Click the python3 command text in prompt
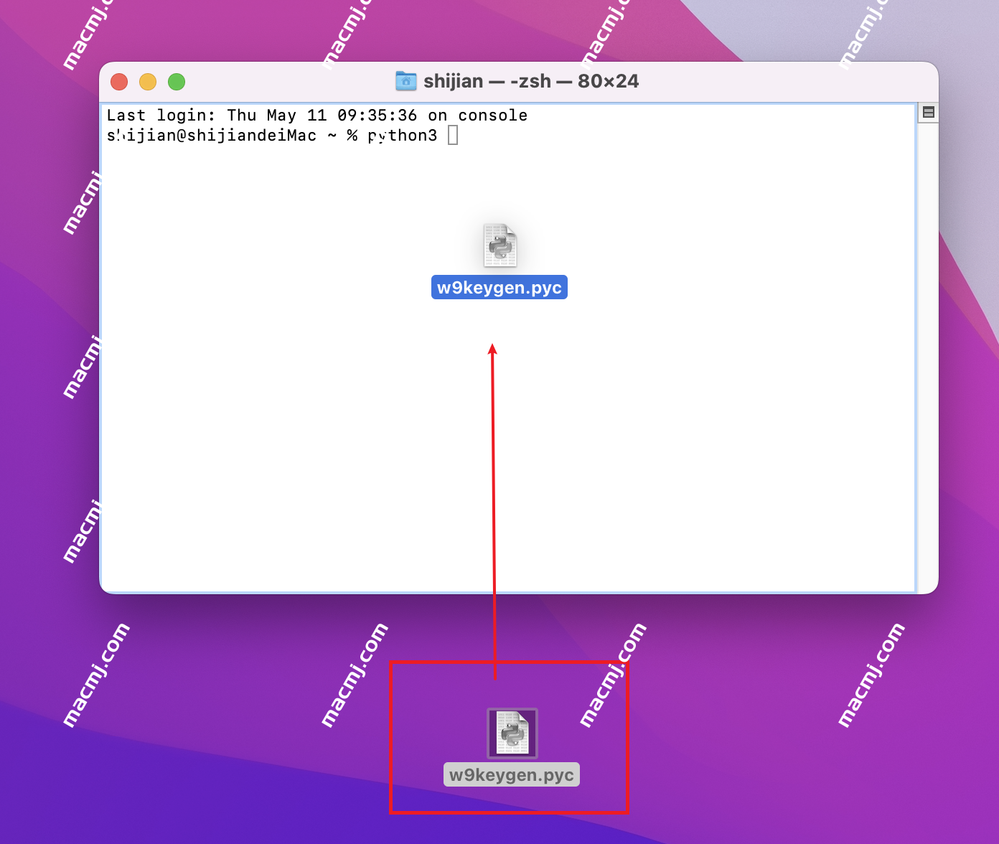 (402, 136)
